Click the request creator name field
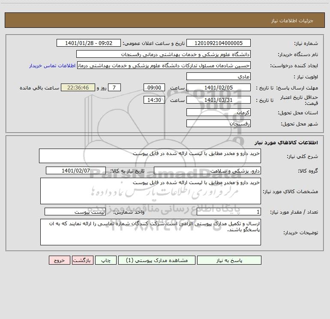This screenshot has height=319, width=330. [x=164, y=65]
